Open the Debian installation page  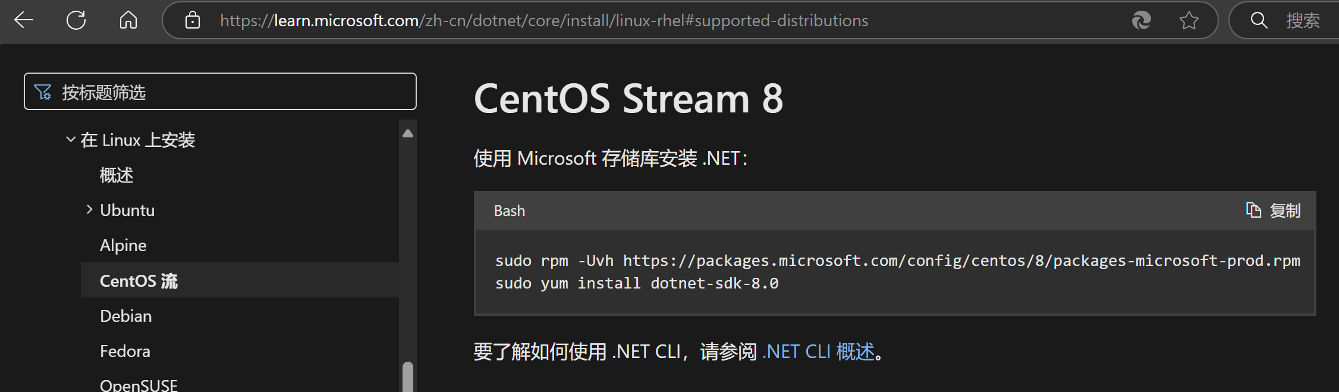[x=125, y=315]
